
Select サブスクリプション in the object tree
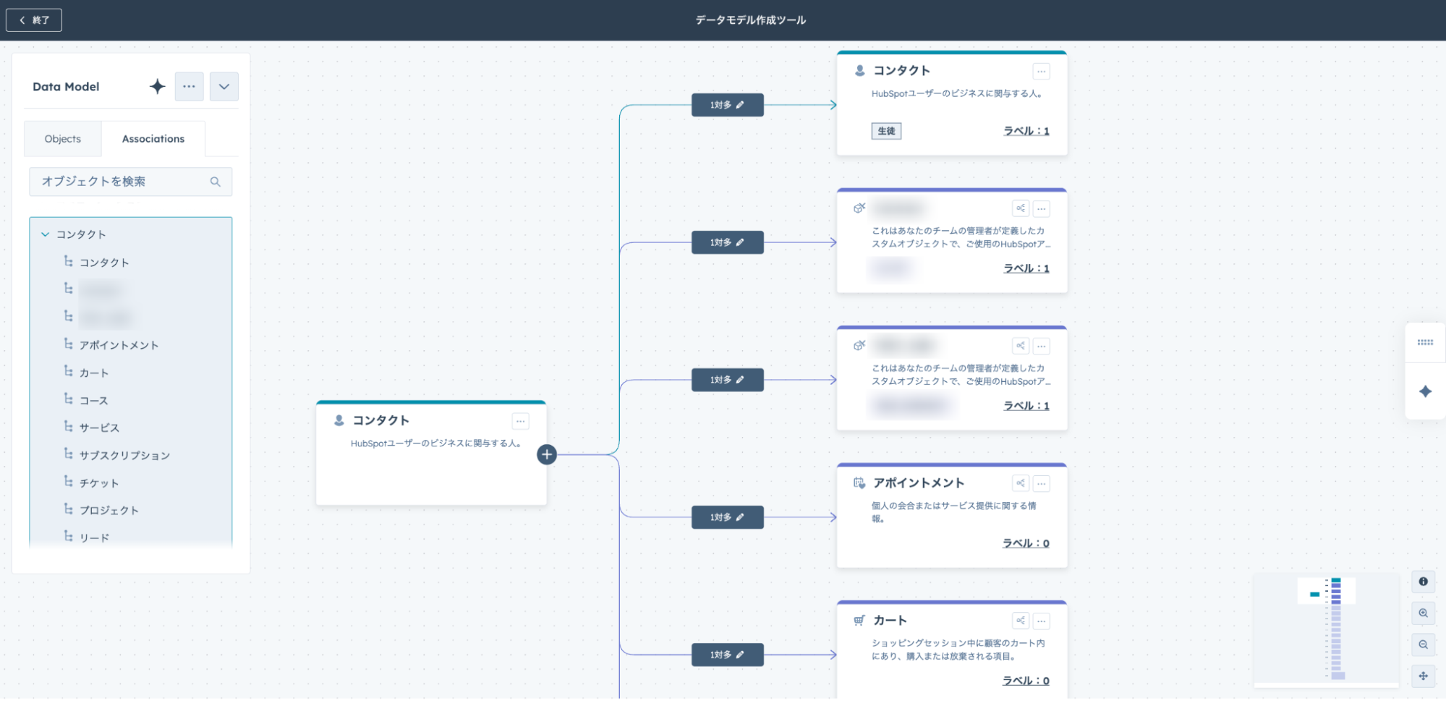click(124, 455)
